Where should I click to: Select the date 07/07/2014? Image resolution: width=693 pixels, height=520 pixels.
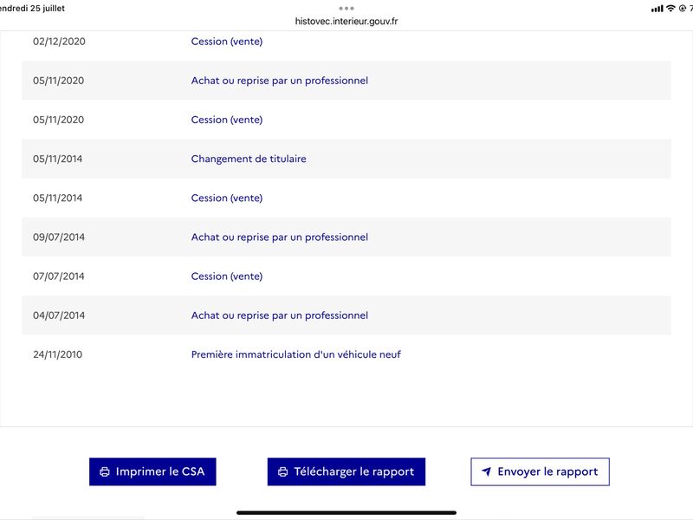pos(59,276)
